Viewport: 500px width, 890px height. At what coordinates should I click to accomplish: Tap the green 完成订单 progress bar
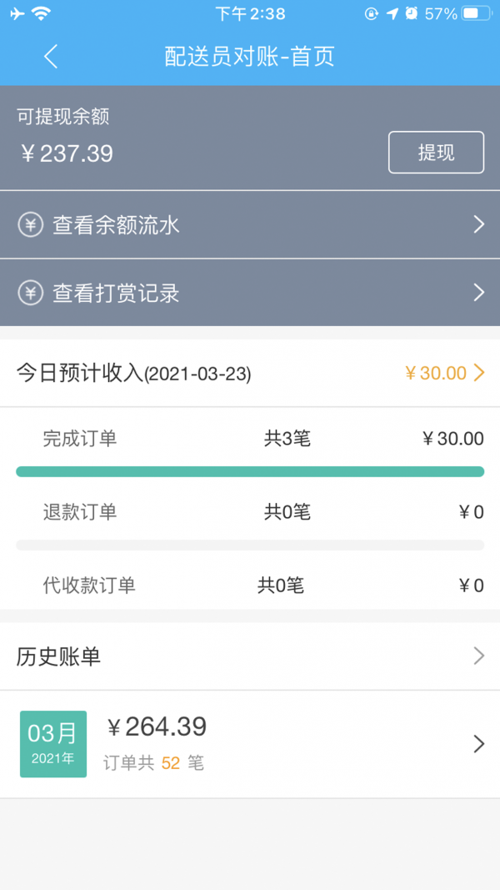[250, 470]
